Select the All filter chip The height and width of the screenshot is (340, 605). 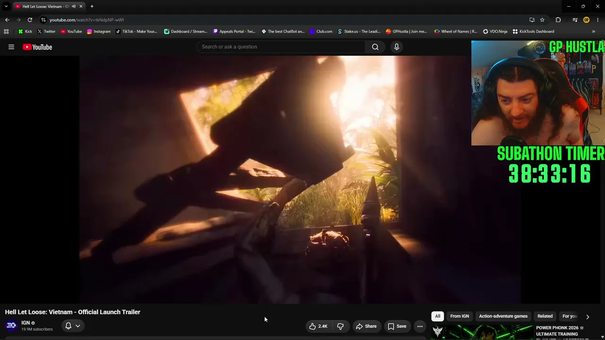pos(438,316)
